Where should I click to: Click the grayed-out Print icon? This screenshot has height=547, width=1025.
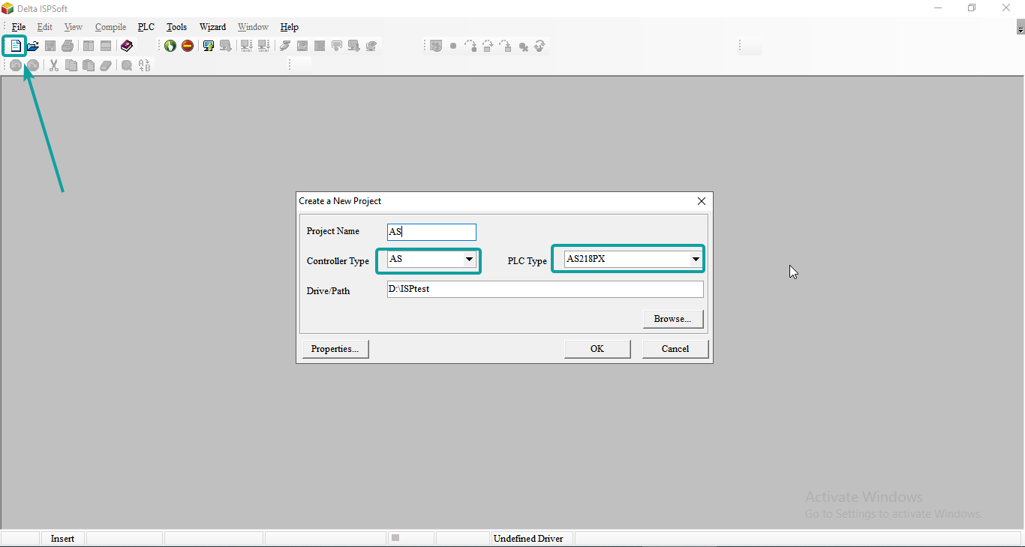(68, 46)
